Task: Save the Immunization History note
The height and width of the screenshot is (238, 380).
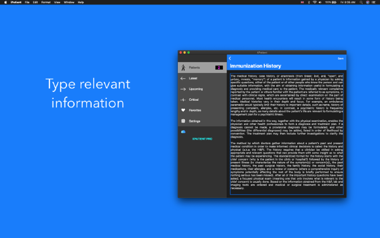Action: pos(341,58)
